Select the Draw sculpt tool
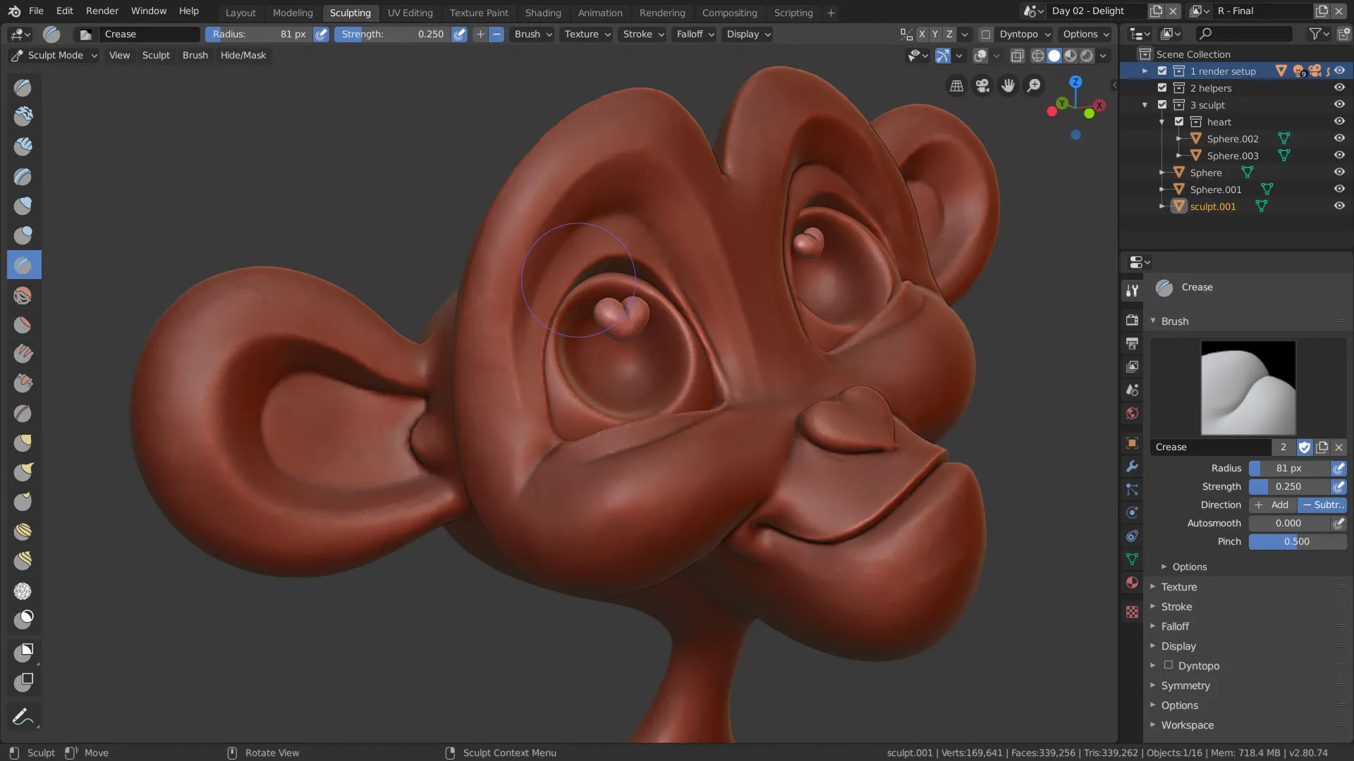 click(x=23, y=85)
